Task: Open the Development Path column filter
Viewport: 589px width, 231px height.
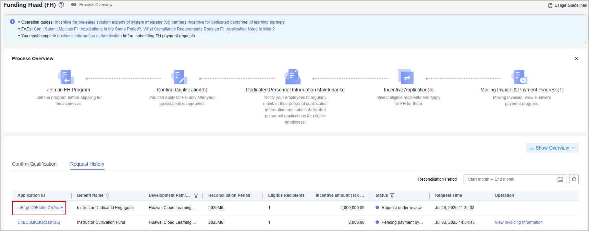Action: pos(196,196)
